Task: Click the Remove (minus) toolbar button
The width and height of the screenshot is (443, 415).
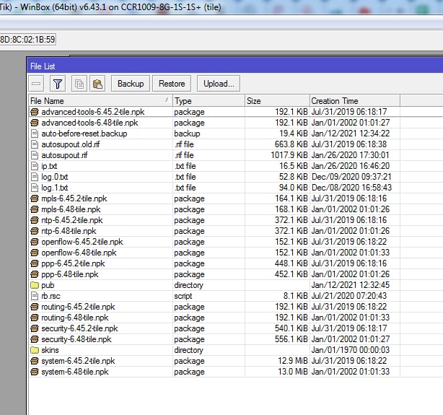Action: pos(36,84)
